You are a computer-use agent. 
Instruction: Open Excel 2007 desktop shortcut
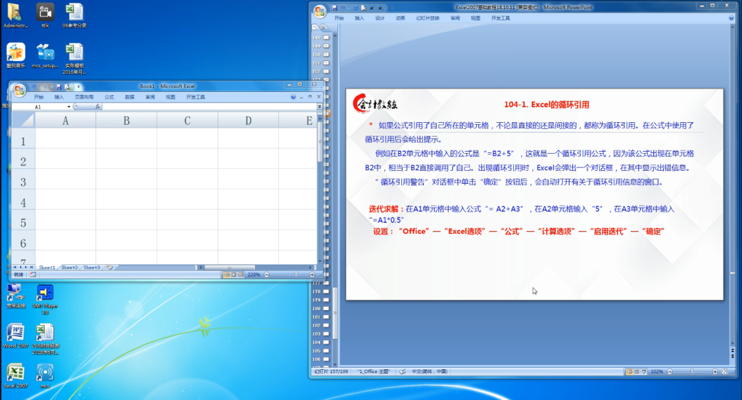click(16, 377)
